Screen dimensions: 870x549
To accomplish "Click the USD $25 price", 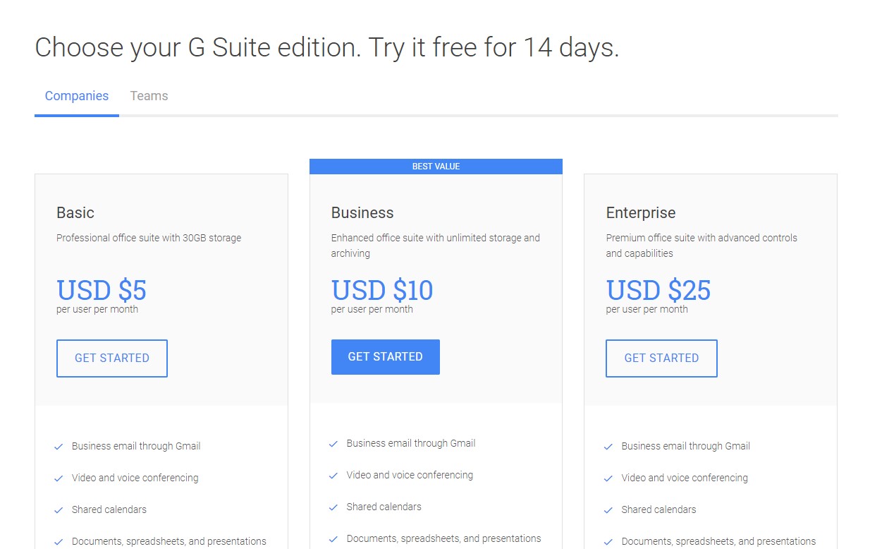I will [658, 290].
